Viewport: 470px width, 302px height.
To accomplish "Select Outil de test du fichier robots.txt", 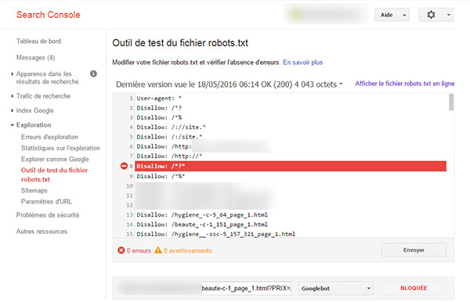I will (x=54, y=174).
